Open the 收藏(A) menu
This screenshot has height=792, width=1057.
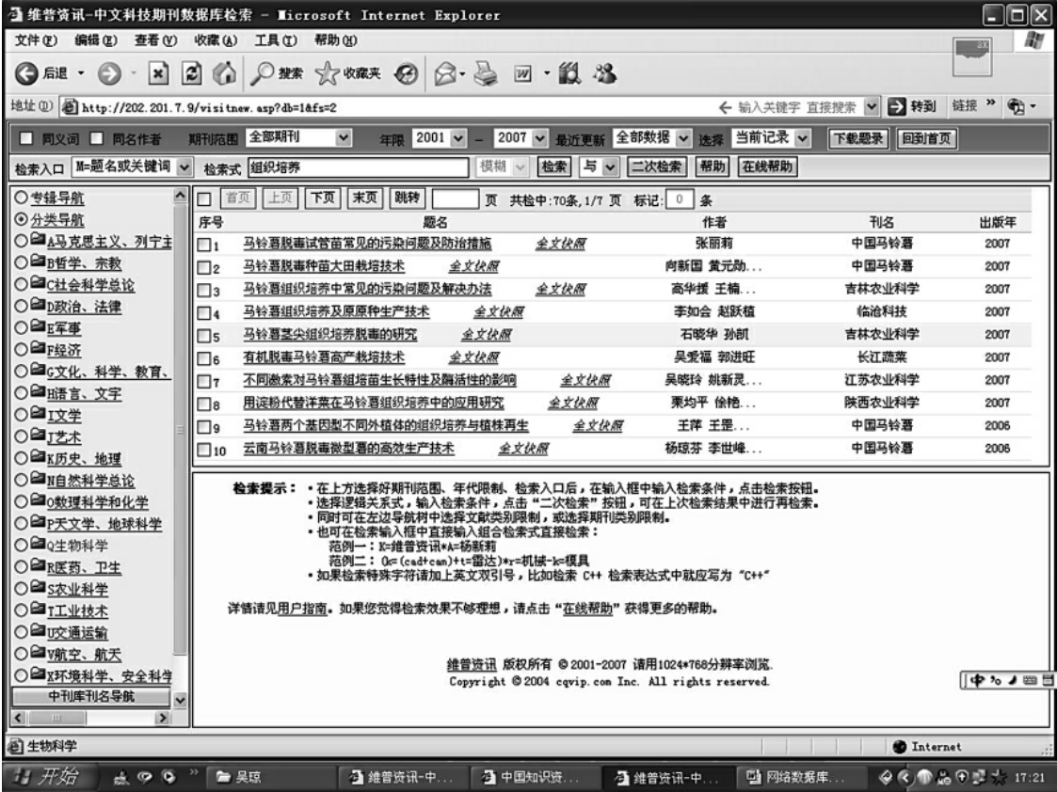tap(216, 40)
